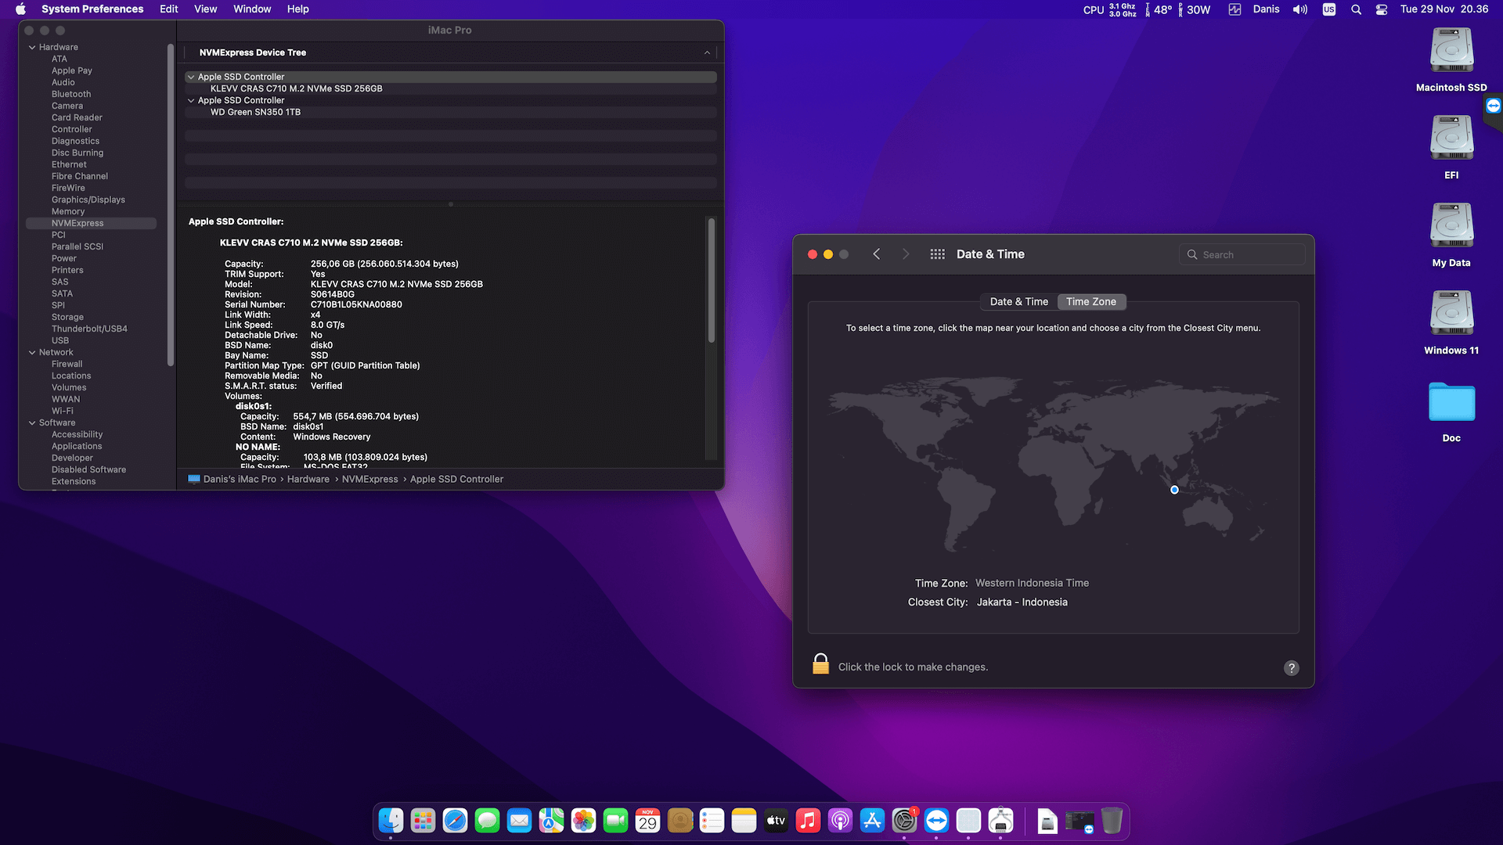The height and width of the screenshot is (845, 1503).
Task: Open the Podcasts app from the Dock
Action: pos(840,821)
